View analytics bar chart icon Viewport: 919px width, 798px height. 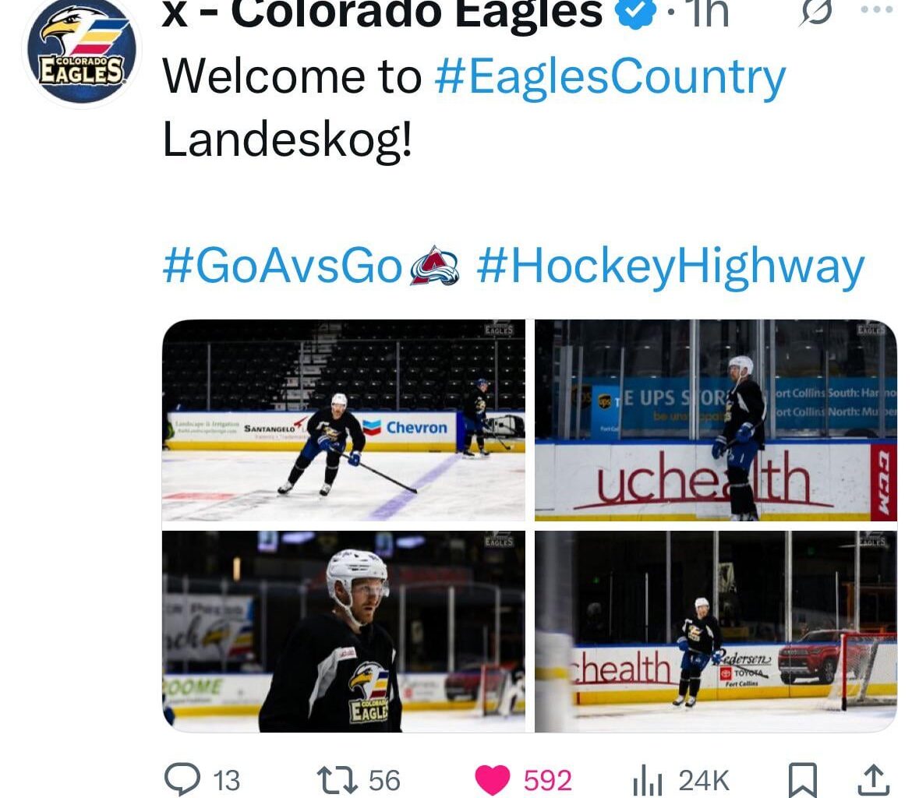(x=648, y=780)
